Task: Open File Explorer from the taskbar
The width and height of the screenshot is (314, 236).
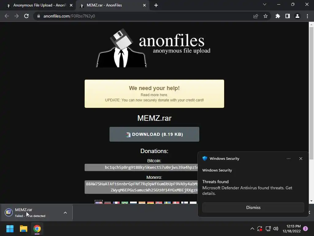Action: 23,229
